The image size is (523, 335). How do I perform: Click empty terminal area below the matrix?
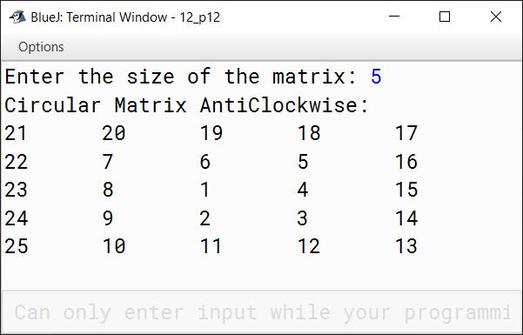(x=261, y=272)
